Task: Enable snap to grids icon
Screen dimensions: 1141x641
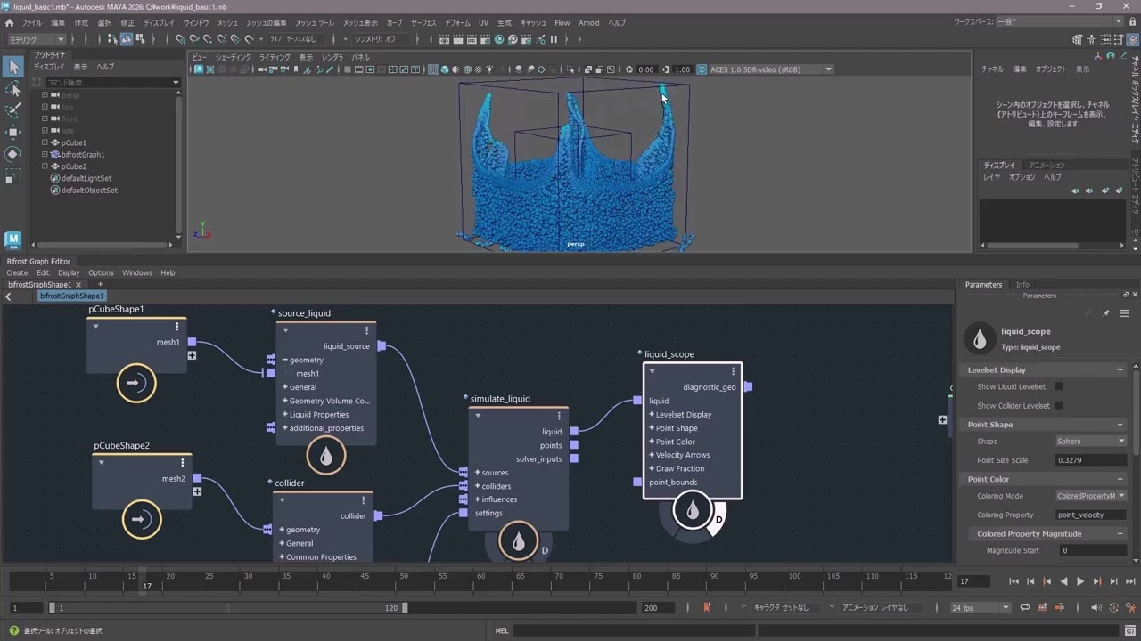Action: click(180, 39)
